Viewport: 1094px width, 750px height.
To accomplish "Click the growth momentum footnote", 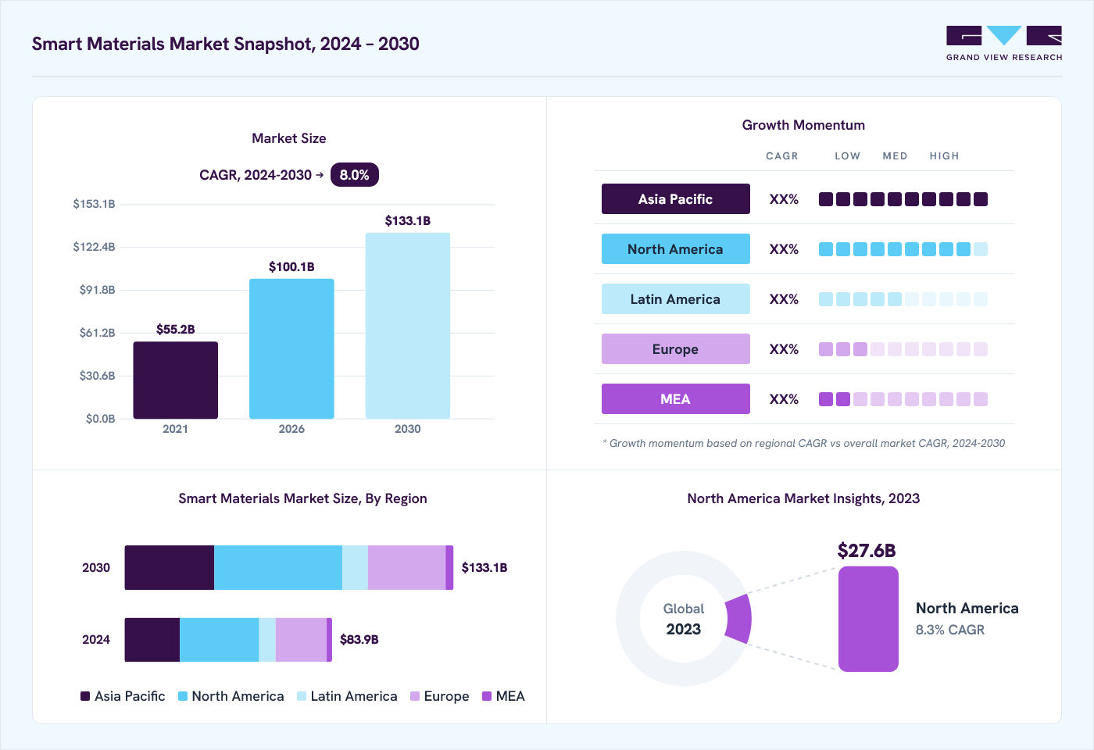I will pos(803,443).
